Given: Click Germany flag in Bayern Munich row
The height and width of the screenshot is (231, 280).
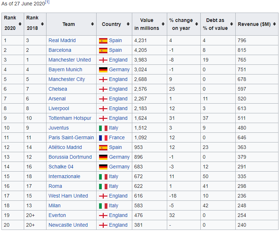Looking at the screenshot, I should coord(103,70).
